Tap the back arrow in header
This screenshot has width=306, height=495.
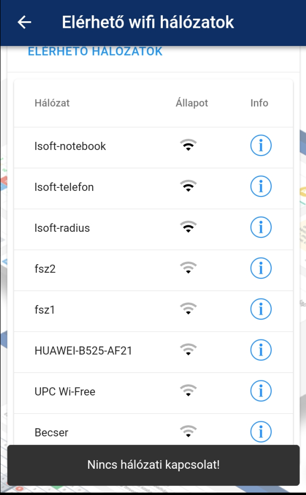(x=24, y=22)
